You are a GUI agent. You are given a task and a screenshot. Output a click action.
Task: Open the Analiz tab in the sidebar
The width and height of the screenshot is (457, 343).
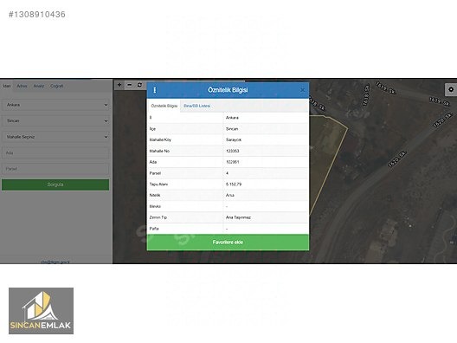coord(39,86)
